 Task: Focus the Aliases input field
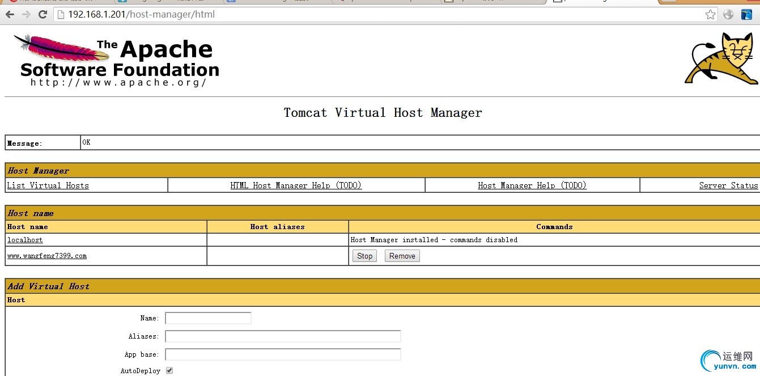[283, 336]
